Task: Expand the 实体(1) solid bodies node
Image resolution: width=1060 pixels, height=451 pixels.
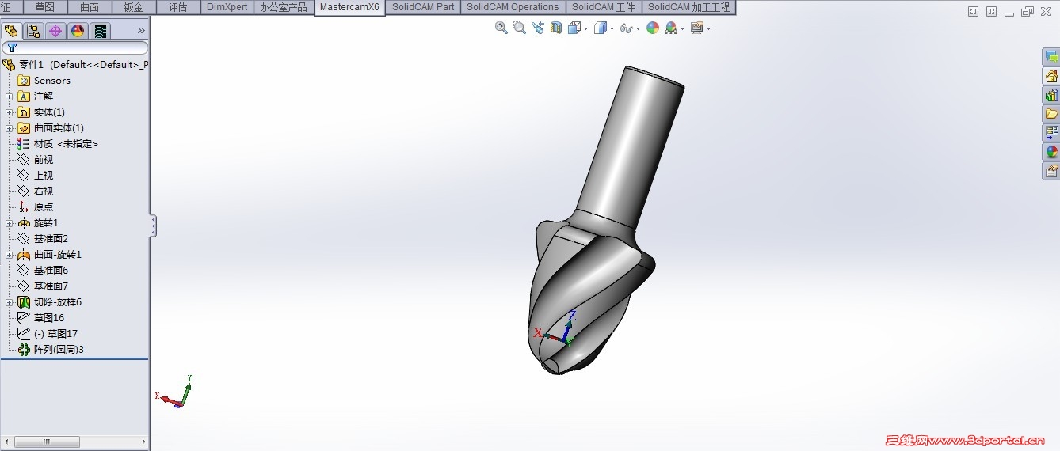Action: pyautogui.click(x=10, y=112)
